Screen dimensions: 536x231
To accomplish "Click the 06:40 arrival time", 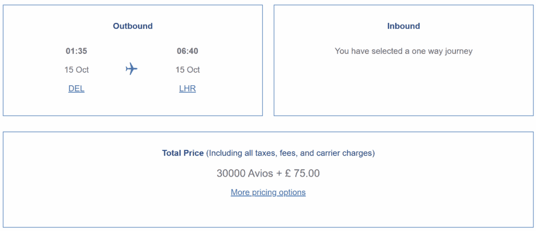I will [187, 51].
